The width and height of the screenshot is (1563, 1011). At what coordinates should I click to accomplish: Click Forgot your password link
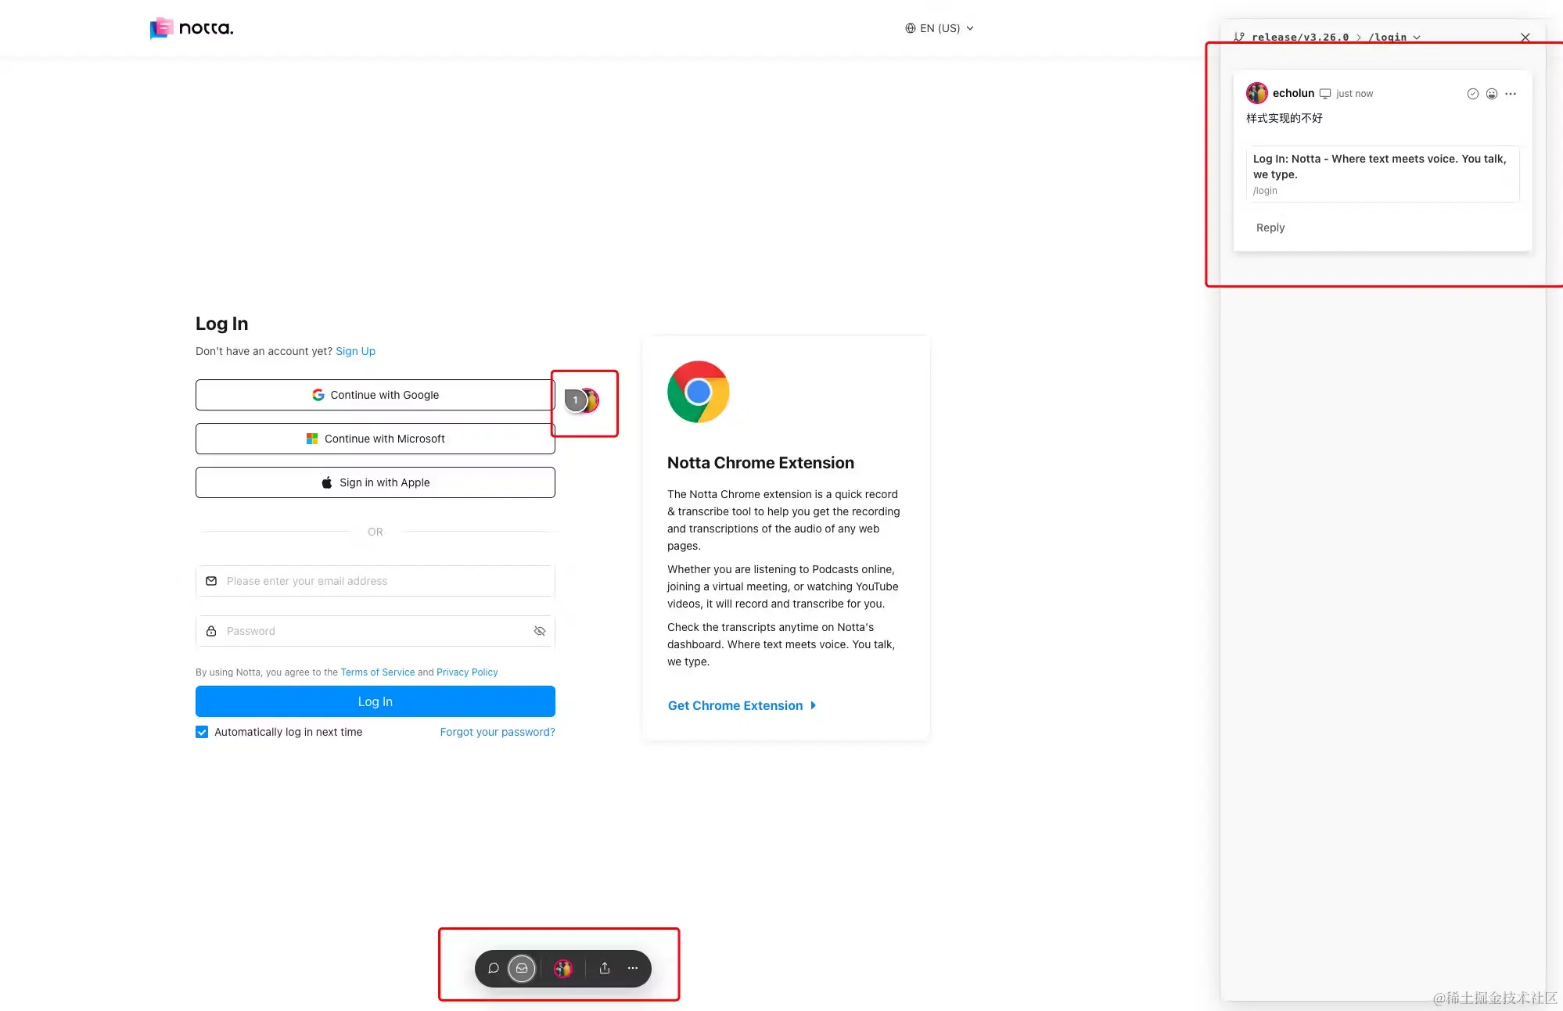pos(497,732)
